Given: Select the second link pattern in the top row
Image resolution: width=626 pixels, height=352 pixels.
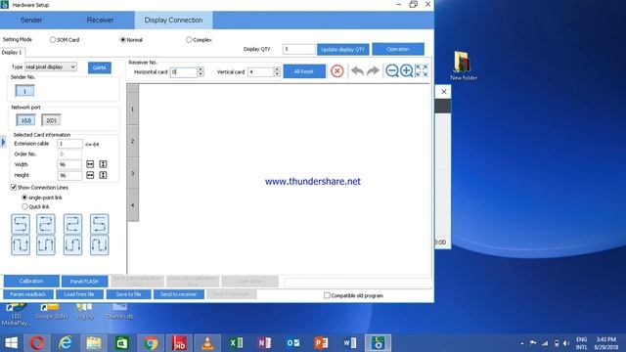Looking at the screenshot, I should point(46,224).
